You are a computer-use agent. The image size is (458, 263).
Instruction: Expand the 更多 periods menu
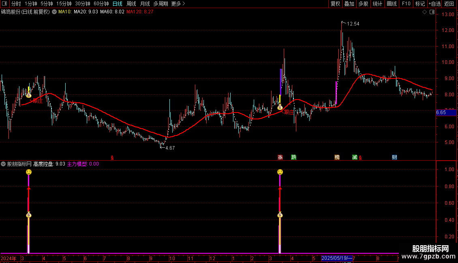178,4
